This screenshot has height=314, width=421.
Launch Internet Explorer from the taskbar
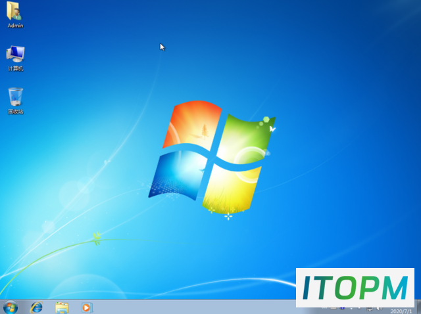pyautogui.click(x=37, y=307)
